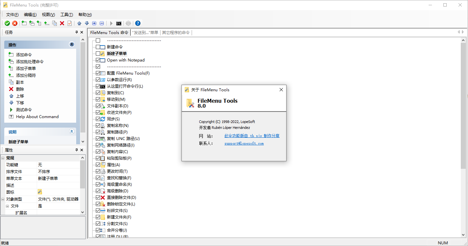Uncheck the 直接删除文件(D) checkbox
The image size is (468, 246).
[x=98, y=198]
